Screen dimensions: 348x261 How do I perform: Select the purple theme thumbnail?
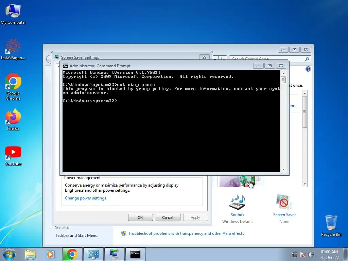click(229, 181)
